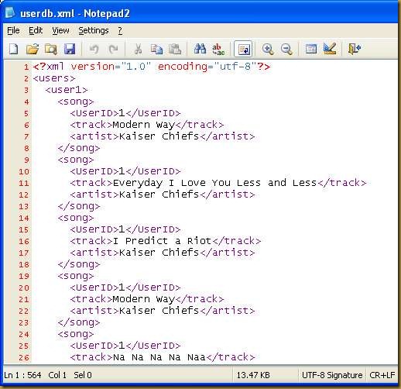Click the <song> tag on line 4
The height and width of the screenshot is (389, 401).
[76, 102]
